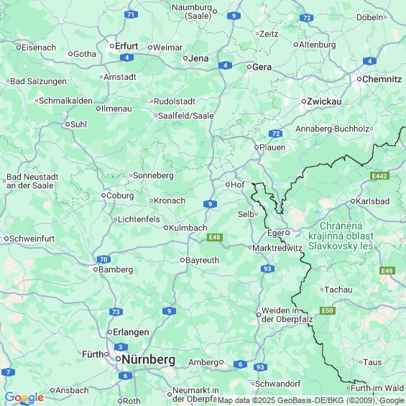Screen dimensions: 406x406
Task: Click the A72 shield near Plauen
Action: tap(275, 134)
